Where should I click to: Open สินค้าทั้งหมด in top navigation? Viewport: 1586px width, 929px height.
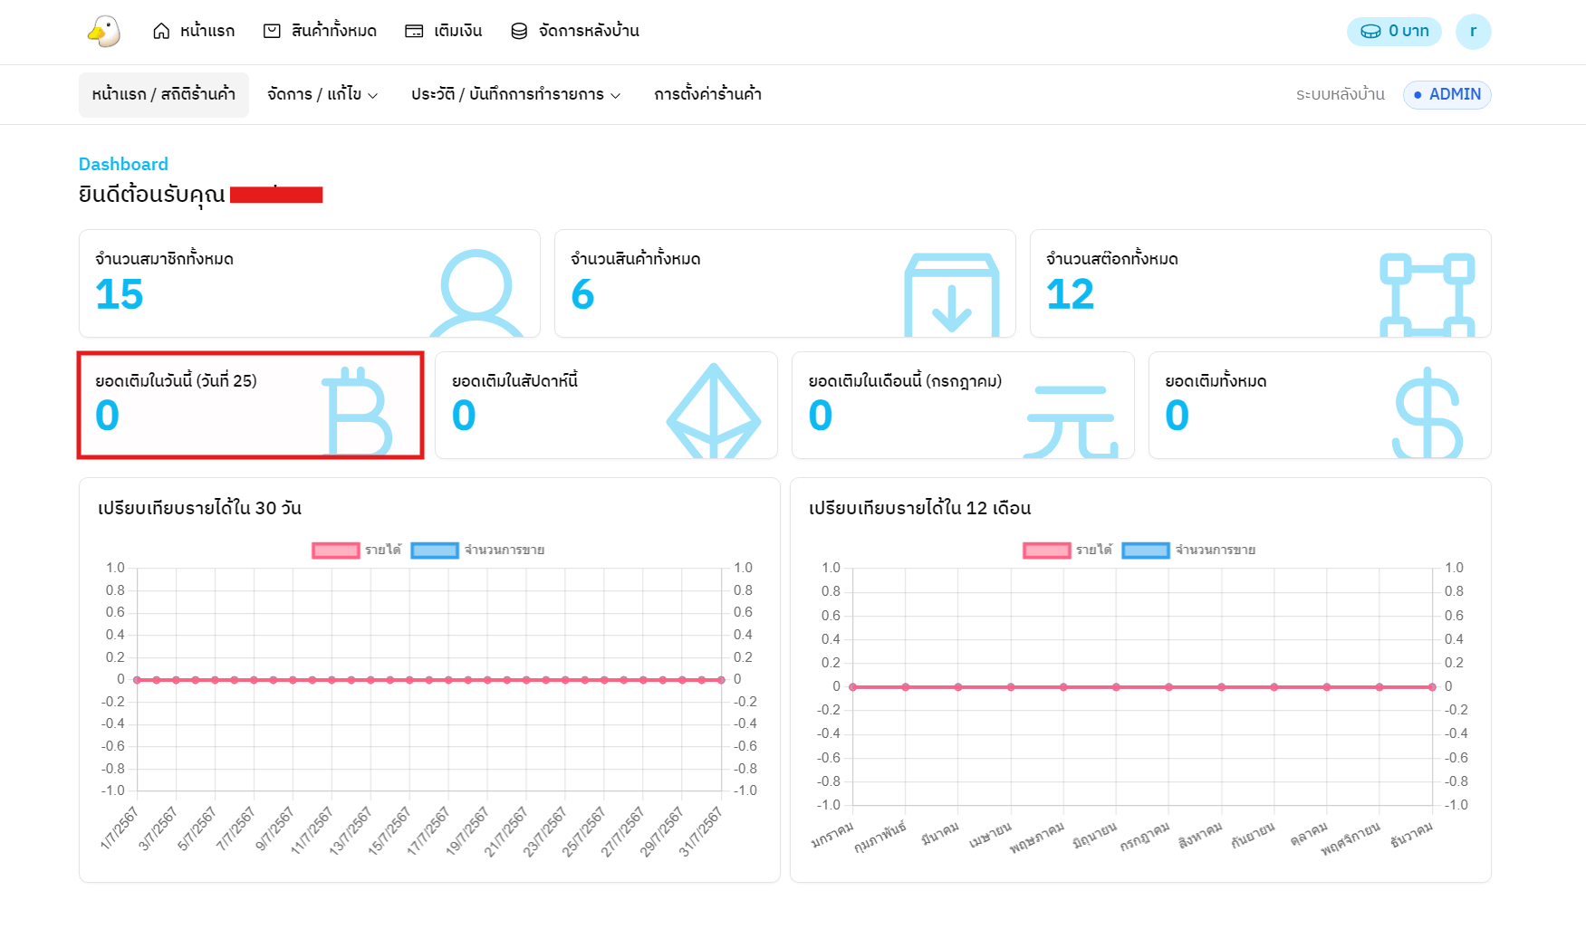320,31
